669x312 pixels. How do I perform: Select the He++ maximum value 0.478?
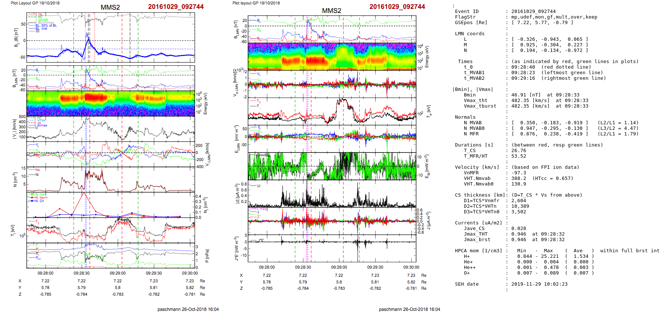click(x=551, y=267)
